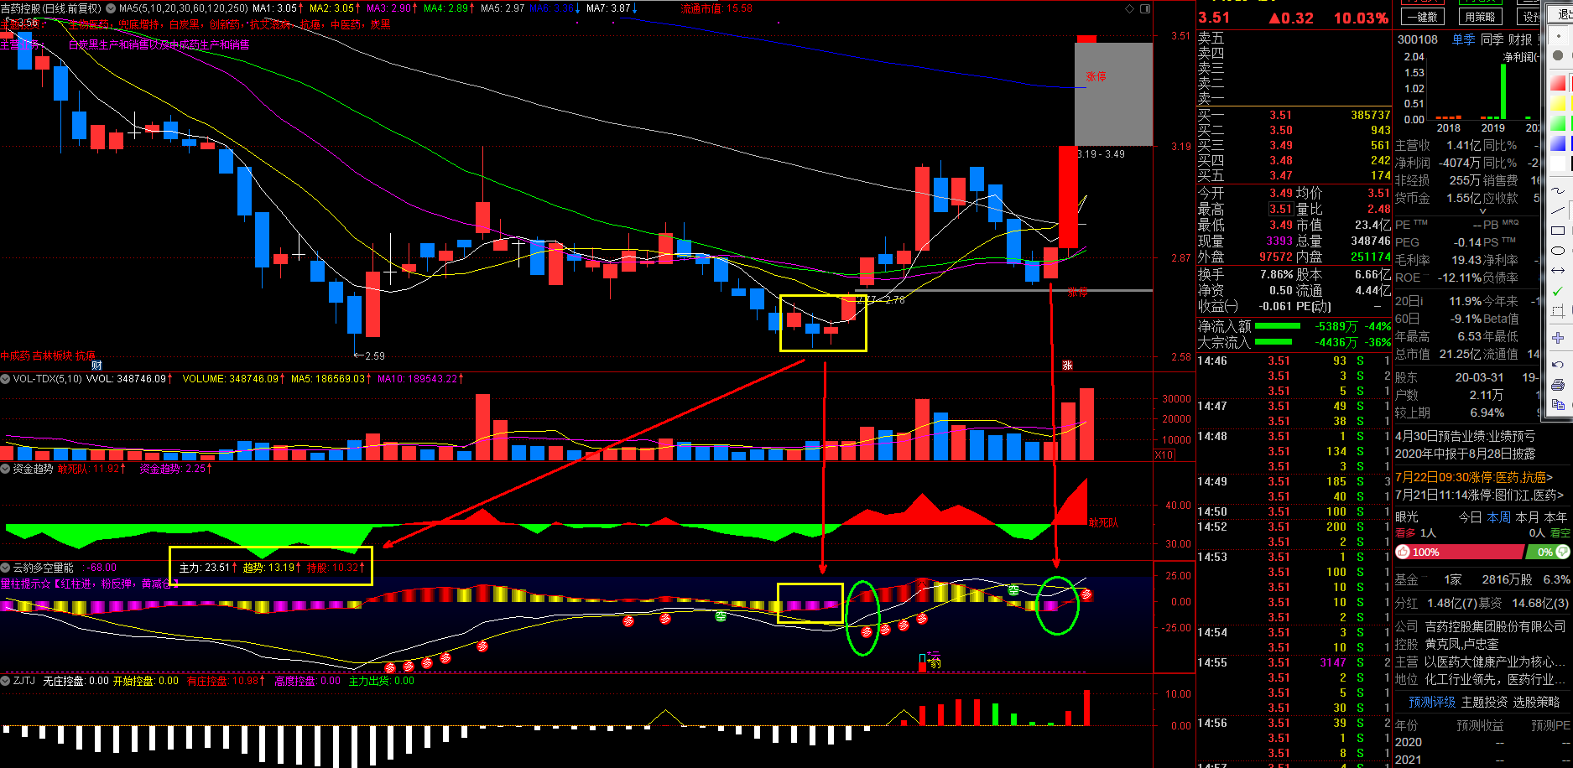This screenshot has height=768, width=1573.
Task: Choose the wavy curve drawing tool
Action: (1558, 190)
